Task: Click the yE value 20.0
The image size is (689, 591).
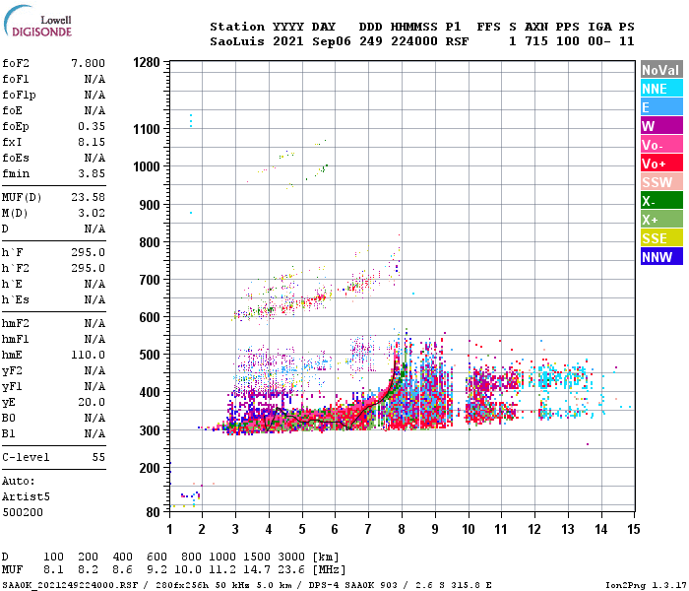Action: [x=92, y=402]
